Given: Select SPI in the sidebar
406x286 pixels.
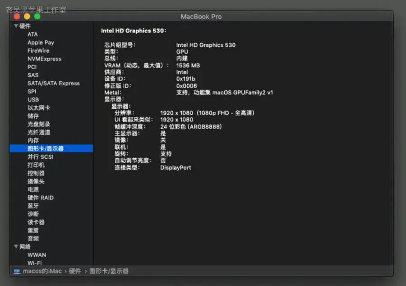Looking at the screenshot, I should pyautogui.click(x=32, y=92).
